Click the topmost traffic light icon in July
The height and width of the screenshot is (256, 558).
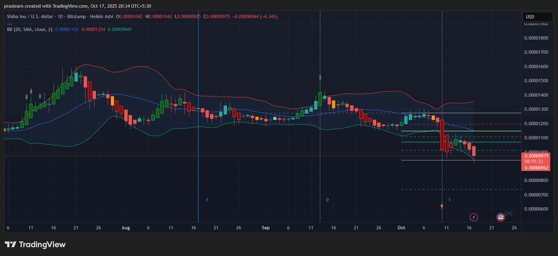(x=31, y=91)
